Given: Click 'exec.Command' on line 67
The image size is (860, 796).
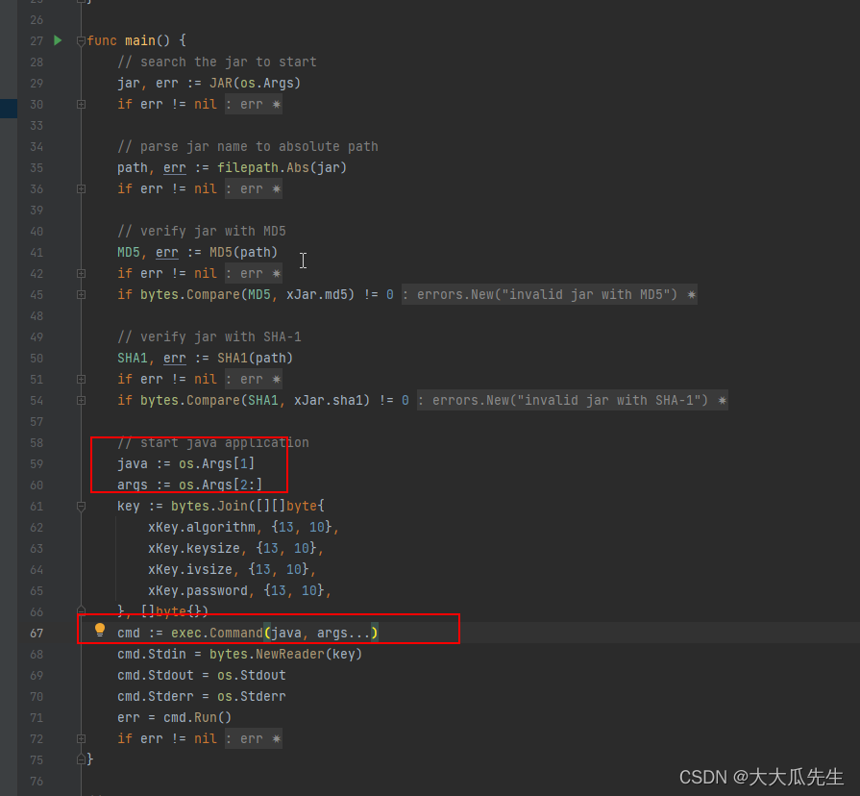Looking at the screenshot, I should pyautogui.click(x=217, y=634).
